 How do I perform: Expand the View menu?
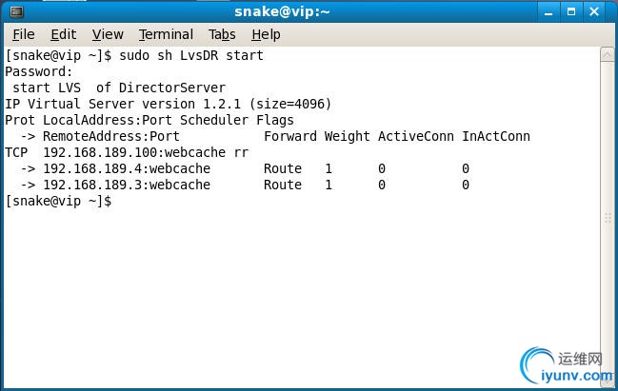coord(108,34)
